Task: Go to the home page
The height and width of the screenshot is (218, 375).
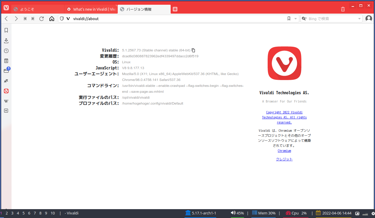Action: pos(52,19)
